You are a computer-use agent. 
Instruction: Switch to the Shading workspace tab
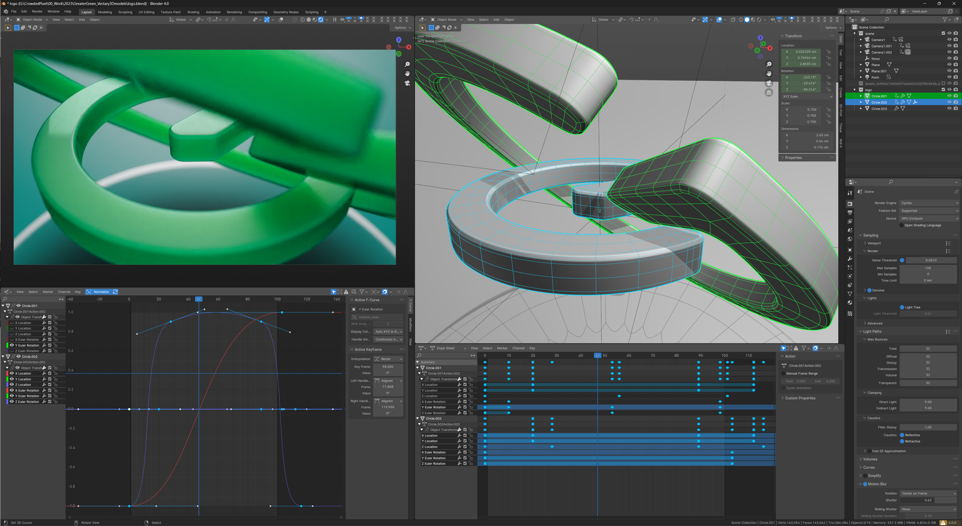(193, 12)
